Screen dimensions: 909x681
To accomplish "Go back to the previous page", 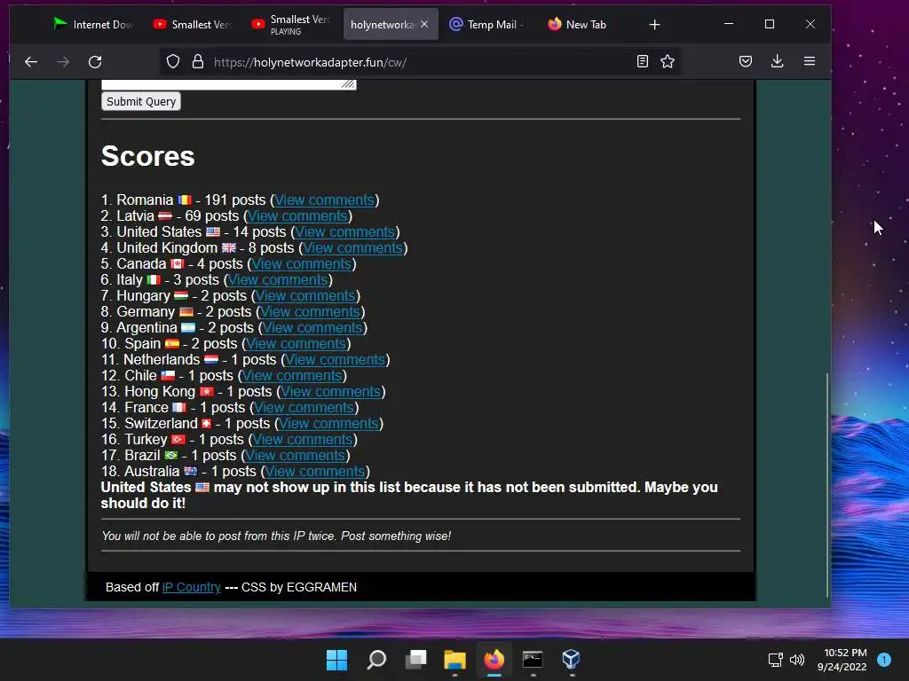I will pyautogui.click(x=31, y=62).
